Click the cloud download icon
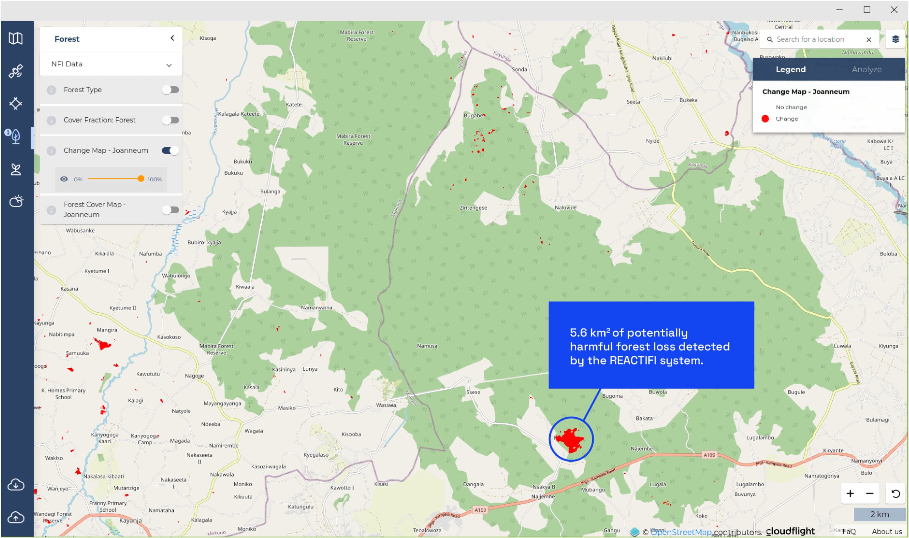909x538 pixels. click(16, 484)
